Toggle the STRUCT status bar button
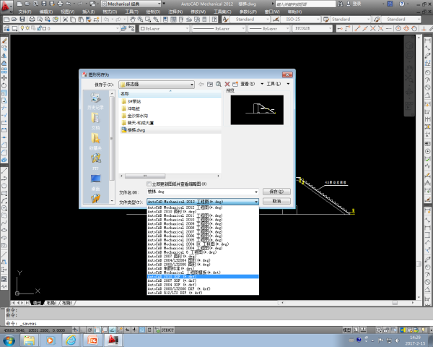433x347 pixels. point(167,330)
